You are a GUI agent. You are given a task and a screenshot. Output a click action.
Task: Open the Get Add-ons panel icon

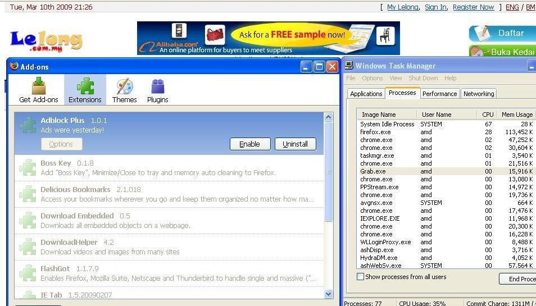[38, 86]
